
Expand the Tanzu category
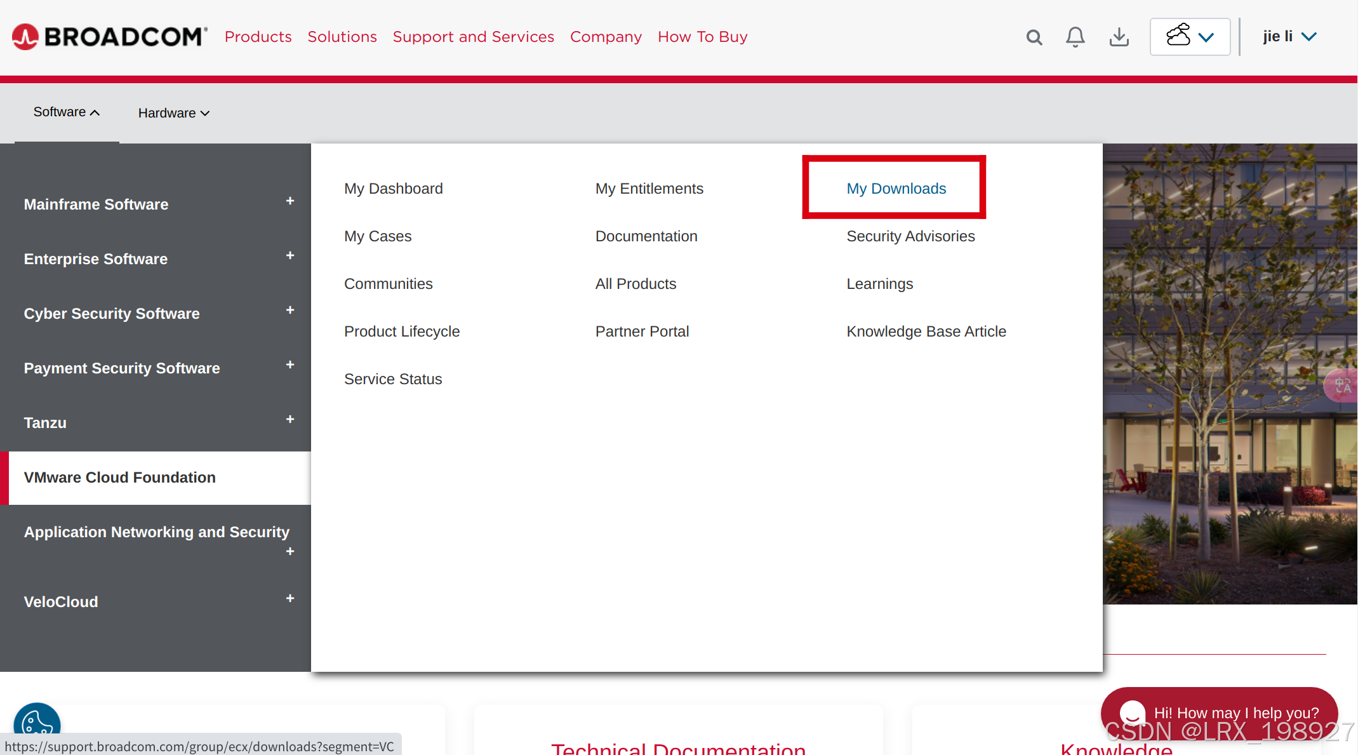(x=290, y=420)
